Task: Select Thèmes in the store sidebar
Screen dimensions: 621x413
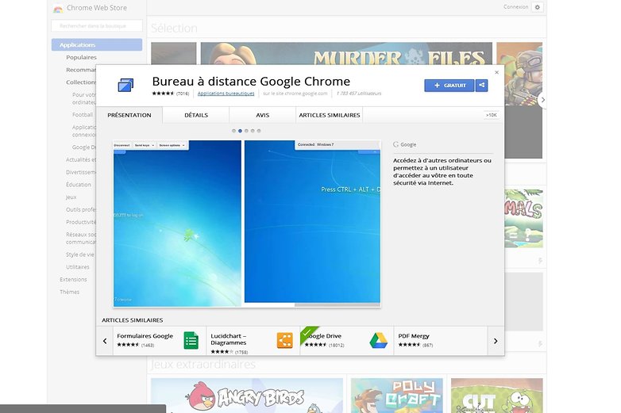Action: [69, 292]
